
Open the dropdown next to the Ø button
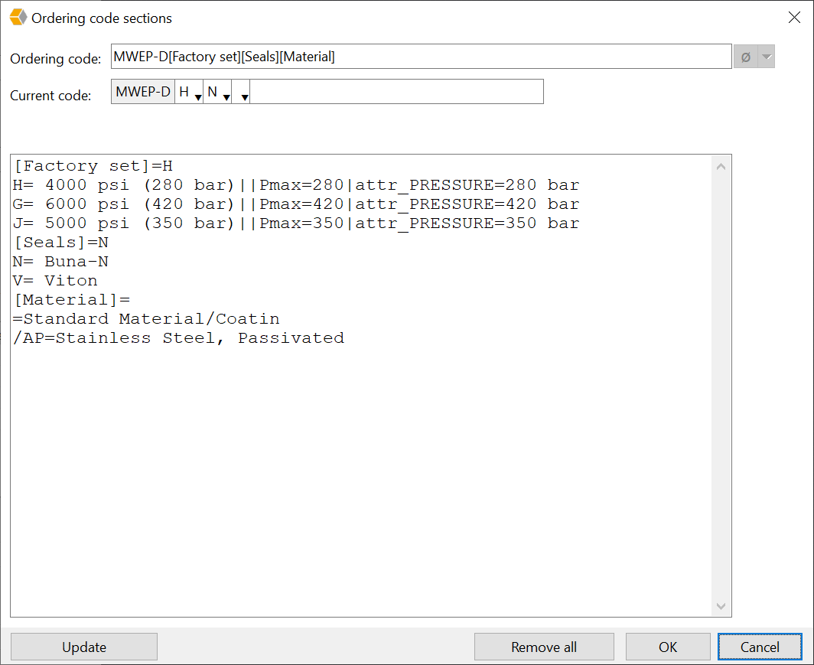tap(765, 56)
